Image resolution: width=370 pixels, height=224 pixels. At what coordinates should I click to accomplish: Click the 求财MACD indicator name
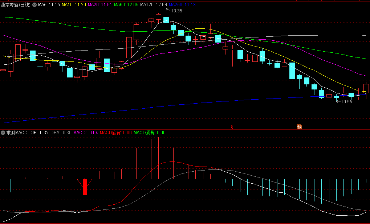point(17,133)
